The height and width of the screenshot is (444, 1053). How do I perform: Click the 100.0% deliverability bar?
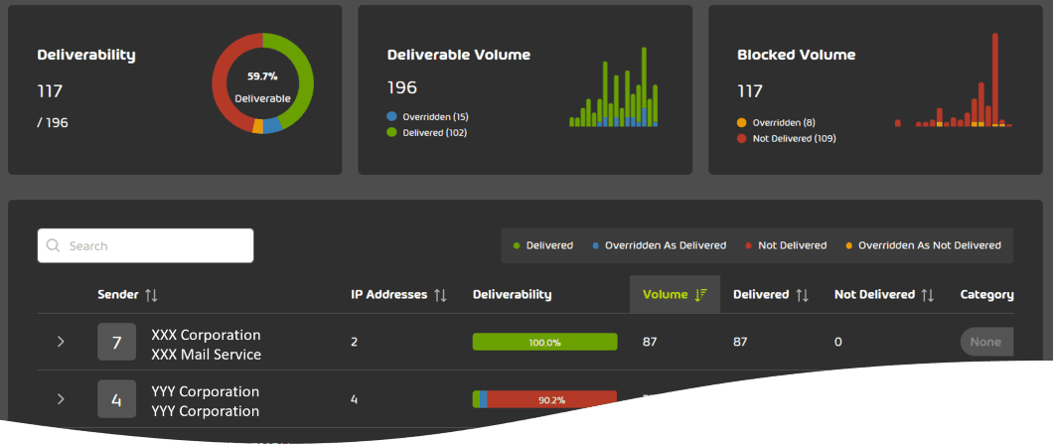pos(544,342)
